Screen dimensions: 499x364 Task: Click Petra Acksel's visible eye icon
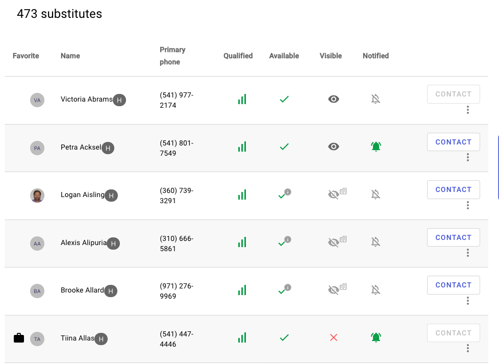pyautogui.click(x=334, y=147)
